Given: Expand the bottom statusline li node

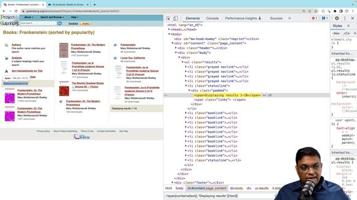Looking at the screenshot, I should tap(186, 160).
